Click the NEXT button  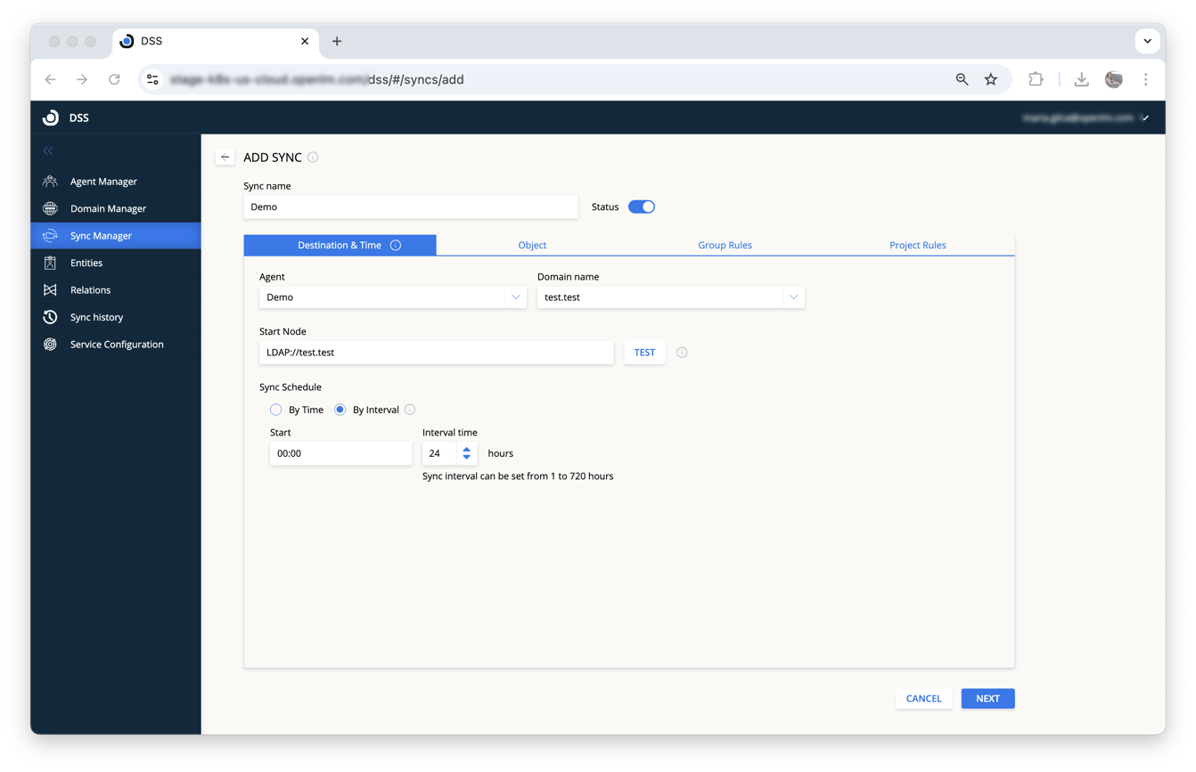(x=987, y=699)
